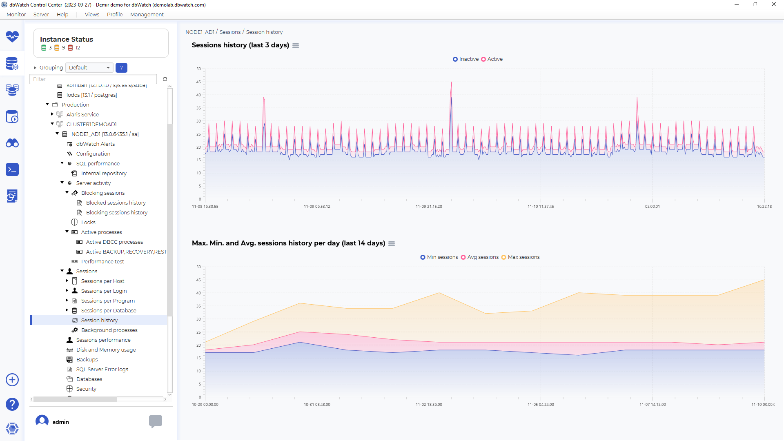Open Backups tree node
The height and width of the screenshot is (441, 784).
87,359
